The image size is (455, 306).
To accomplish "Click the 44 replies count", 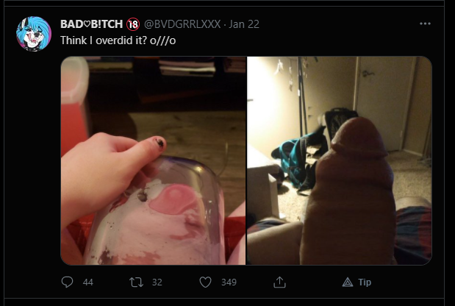I will 88,282.
